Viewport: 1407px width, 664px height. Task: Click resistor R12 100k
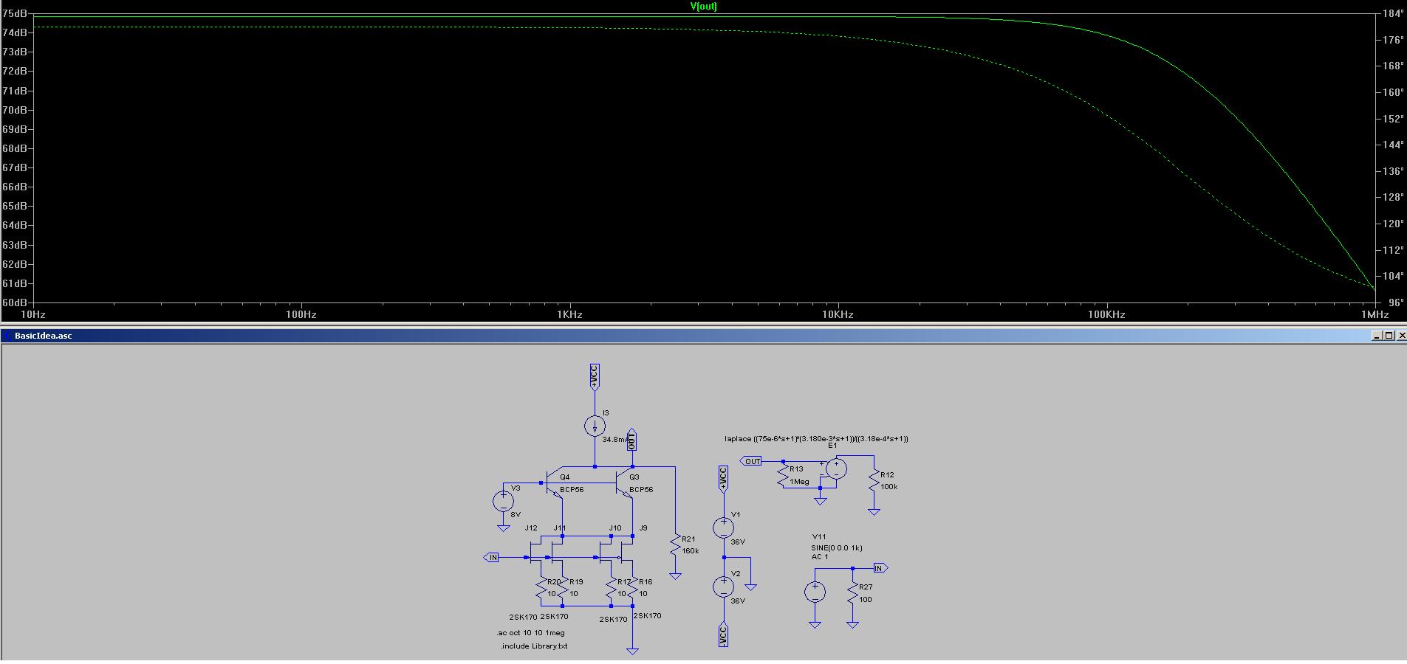874,480
